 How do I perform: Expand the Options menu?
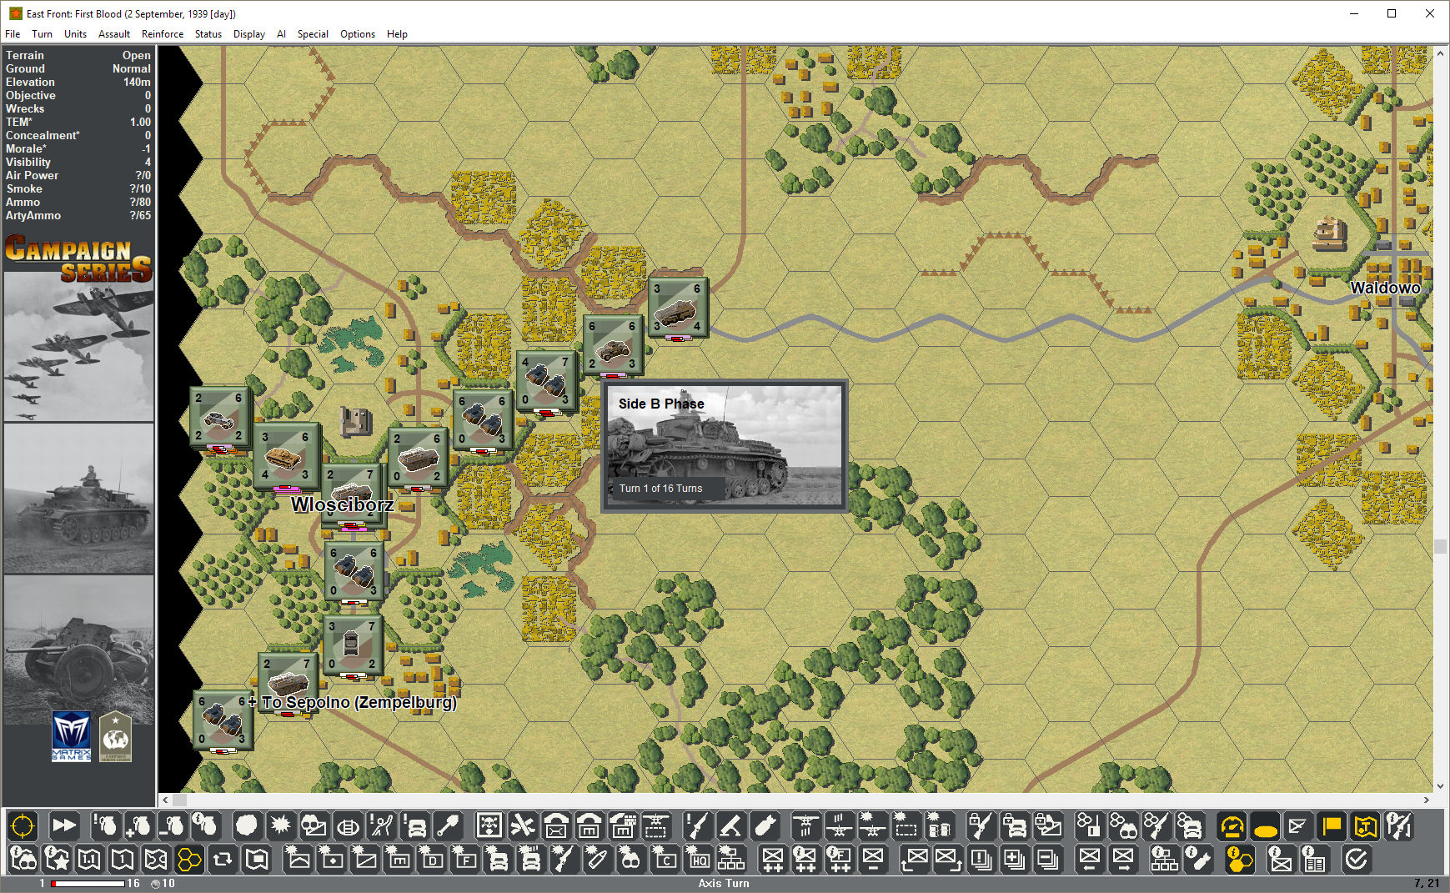[358, 34]
